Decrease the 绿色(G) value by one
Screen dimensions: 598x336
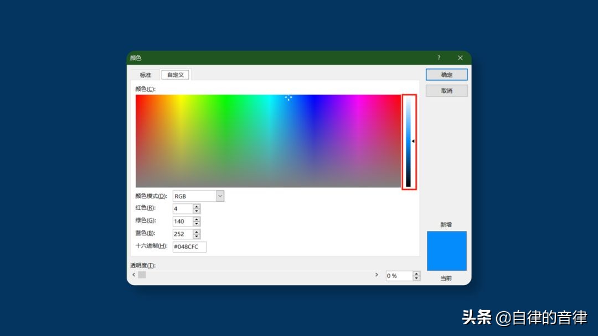[x=197, y=223]
